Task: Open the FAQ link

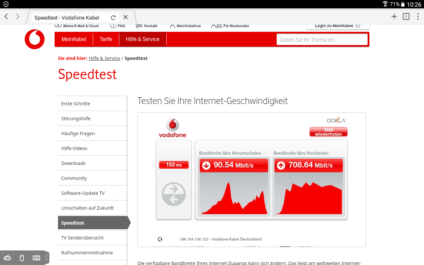Action: pos(118,26)
